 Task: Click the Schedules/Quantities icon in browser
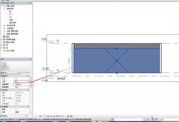tap(4, 40)
